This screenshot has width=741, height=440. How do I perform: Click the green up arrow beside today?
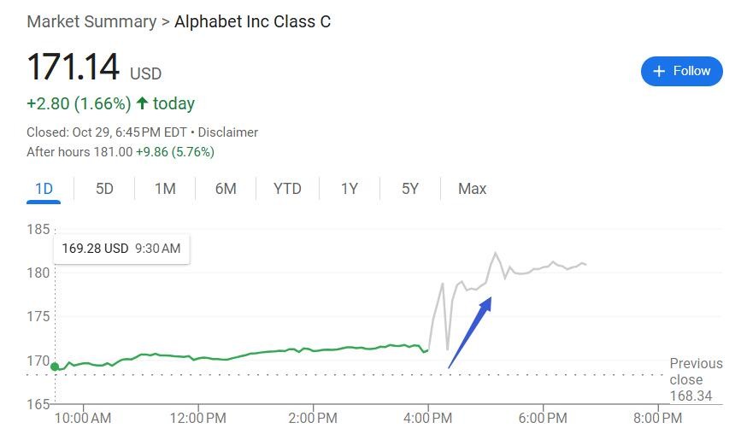click(142, 103)
